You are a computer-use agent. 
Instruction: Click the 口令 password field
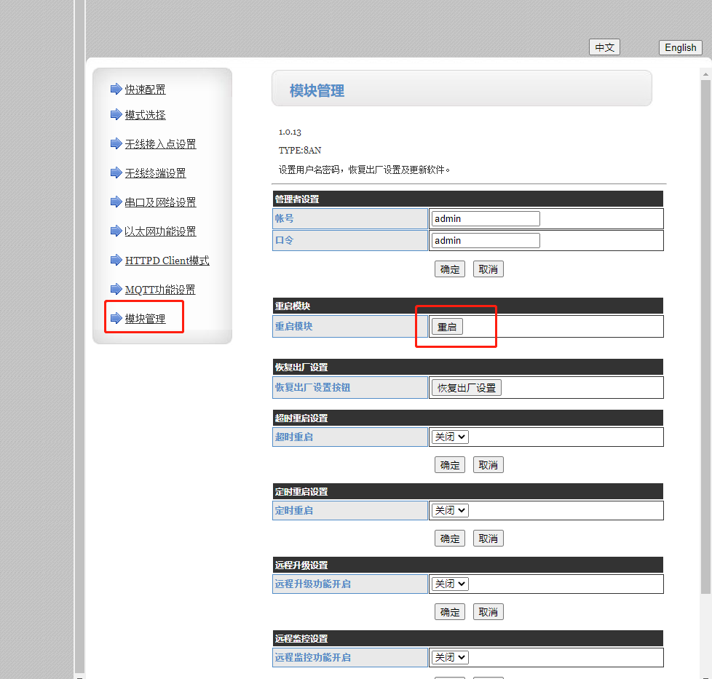(x=486, y=240)
